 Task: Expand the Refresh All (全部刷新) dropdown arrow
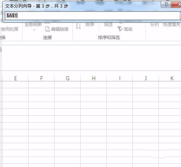coord(34,30)
